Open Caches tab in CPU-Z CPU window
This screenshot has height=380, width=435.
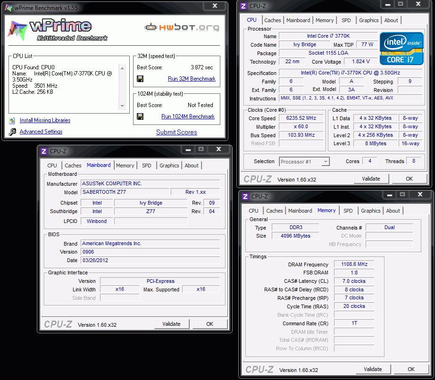[x=272, y=20]
